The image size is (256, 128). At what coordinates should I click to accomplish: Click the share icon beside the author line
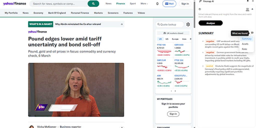122,127
